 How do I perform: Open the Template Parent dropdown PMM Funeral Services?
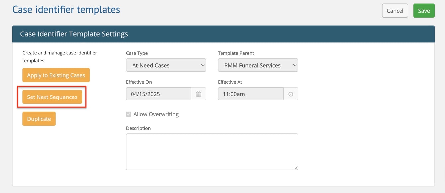[258, 65]
